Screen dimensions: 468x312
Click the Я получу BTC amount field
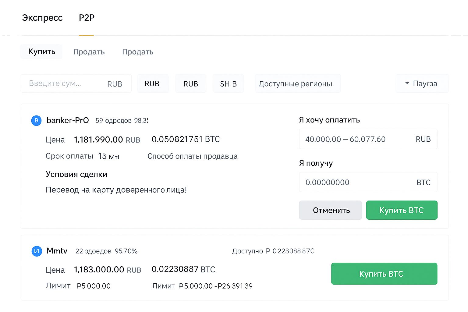point(344,182)
